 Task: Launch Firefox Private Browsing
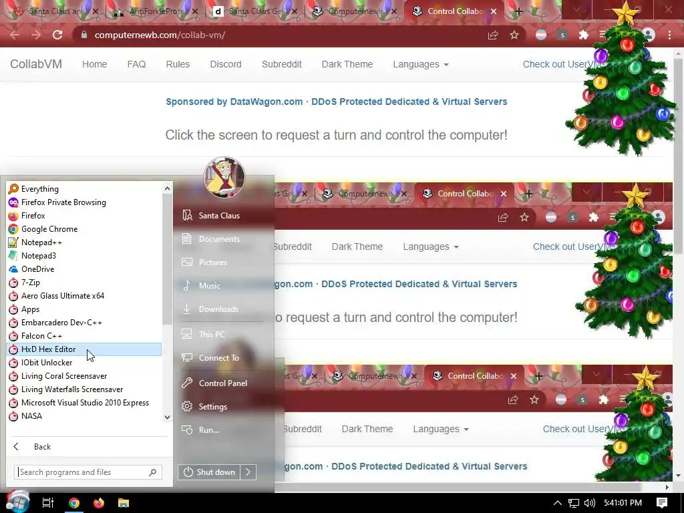pyautogui.click(x=83, y=202)
